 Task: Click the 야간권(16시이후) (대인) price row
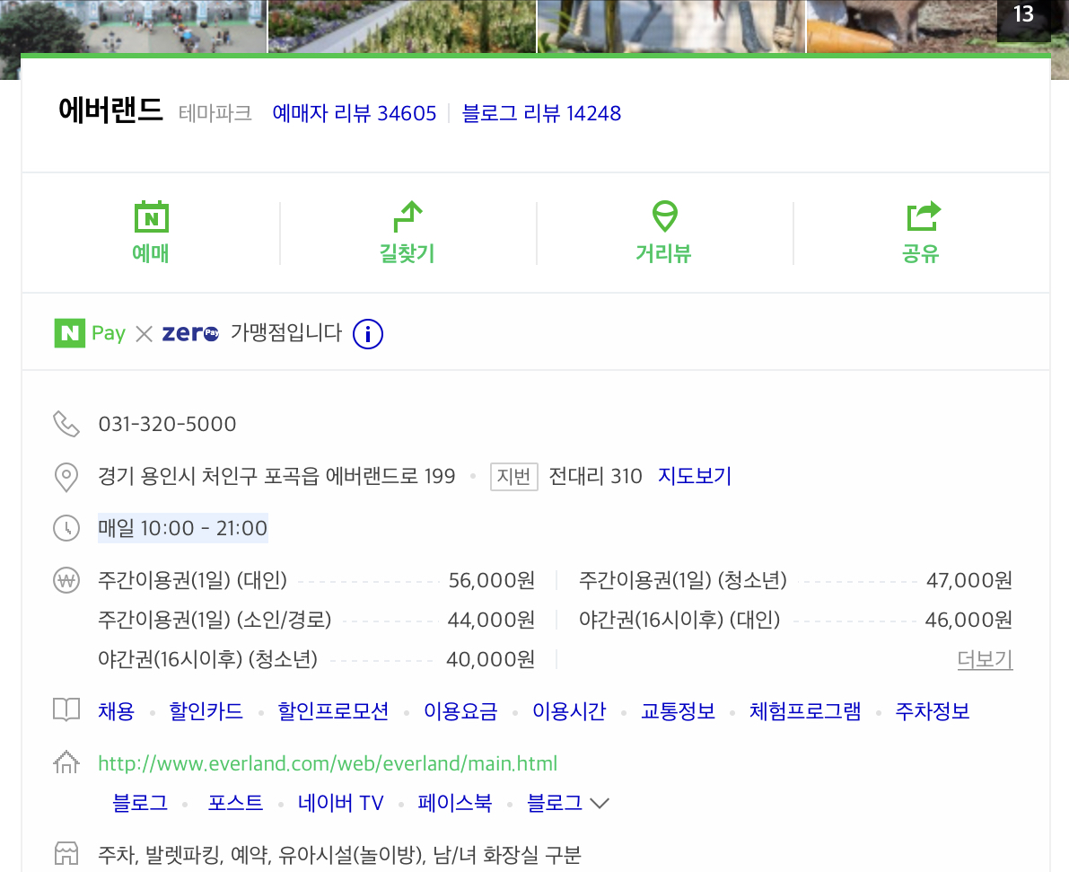click(795, 620)
